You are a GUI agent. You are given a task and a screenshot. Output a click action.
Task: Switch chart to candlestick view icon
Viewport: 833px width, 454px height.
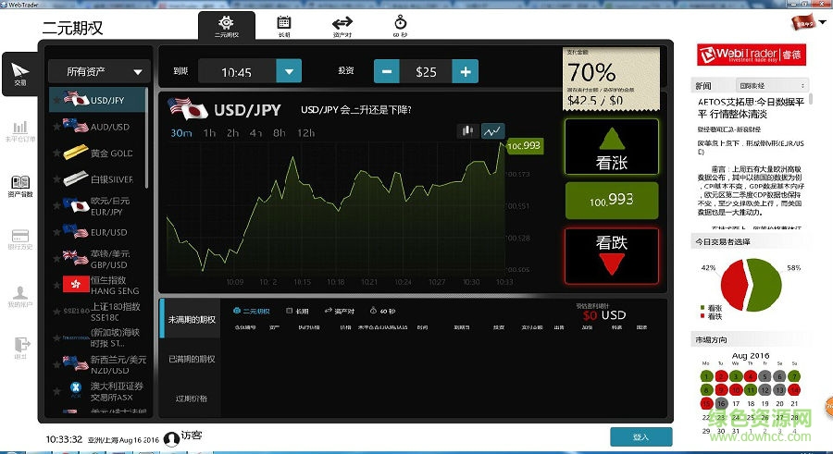pyautogui.click(x=468, y=130)
